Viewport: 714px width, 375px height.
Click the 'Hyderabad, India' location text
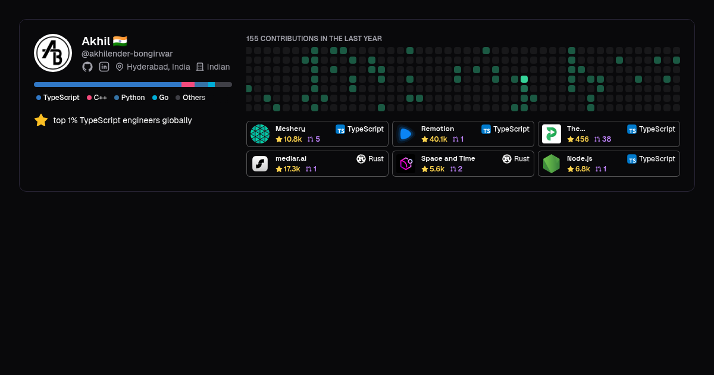(158, 67)
